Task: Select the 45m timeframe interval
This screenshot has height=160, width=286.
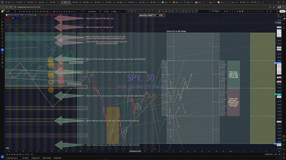Action: [x=54, y=12]
